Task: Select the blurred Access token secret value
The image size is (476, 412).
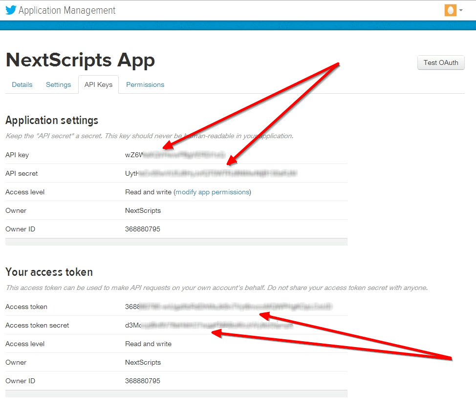Action: [x=209, y=325]
